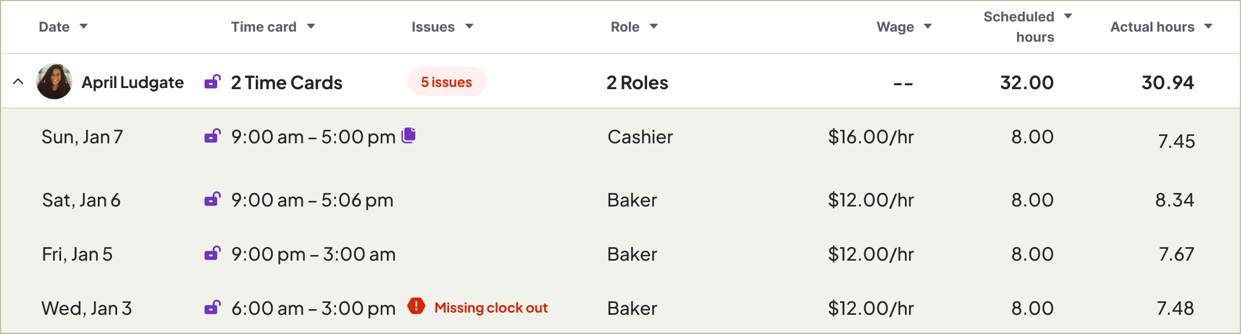Image resolution: width=1241 pixels, height=334 pixels.
Task: Click April Ludgate's profile photo
Action: (x=54, y=82)
